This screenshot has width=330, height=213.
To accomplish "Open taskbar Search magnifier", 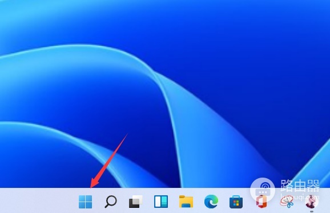I will [111, 202].
